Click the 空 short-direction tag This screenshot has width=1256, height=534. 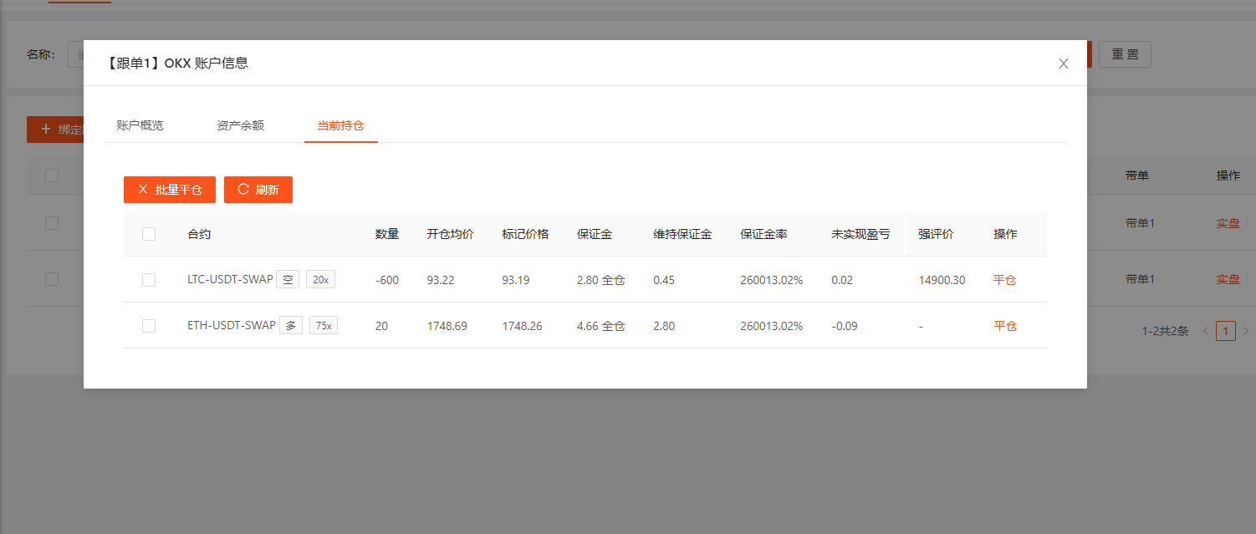tap(288, 280)
